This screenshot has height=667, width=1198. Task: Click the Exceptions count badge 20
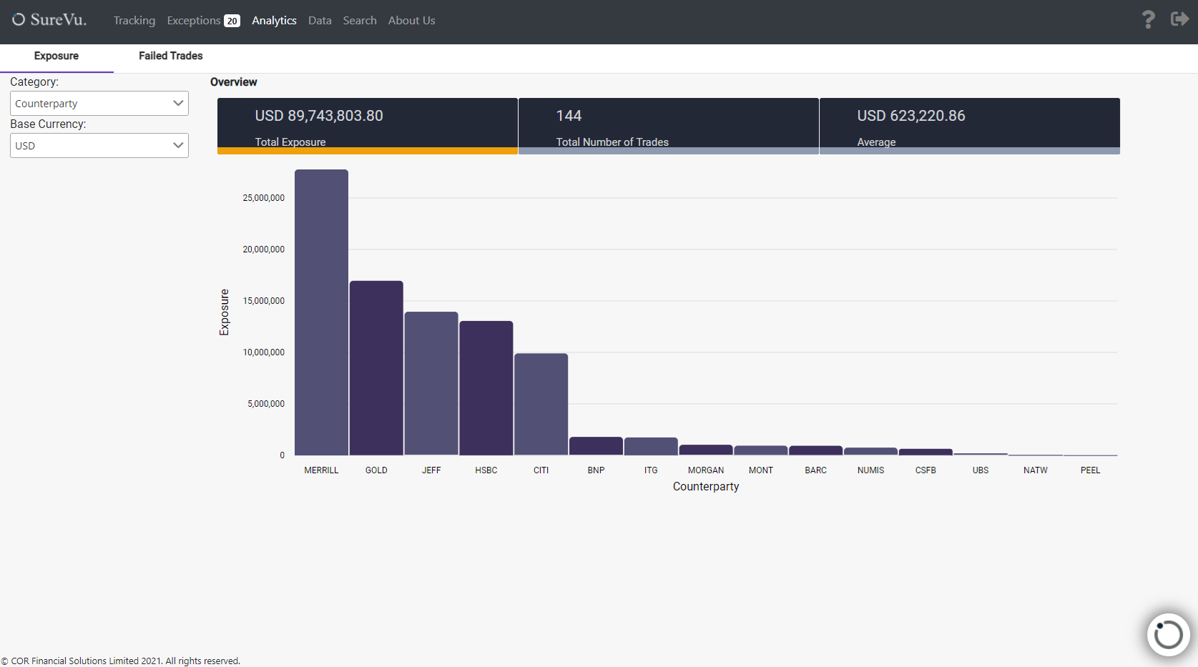232,21
